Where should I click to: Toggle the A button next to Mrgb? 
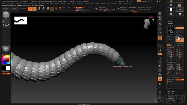[x=60, y=8]
